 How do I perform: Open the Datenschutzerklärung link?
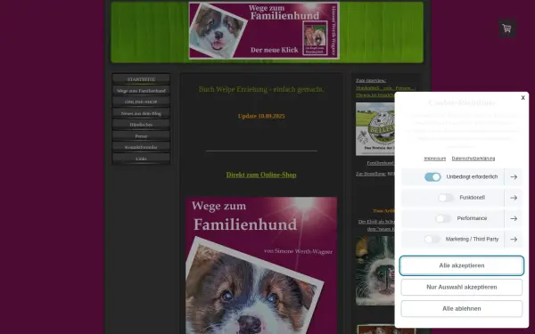click(473, 159)
